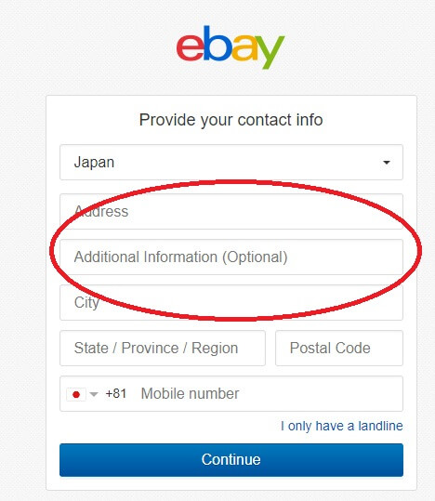This screenshot has height=501, width=435.
Task: Click the Mobile number field
Action: [270, 394]
